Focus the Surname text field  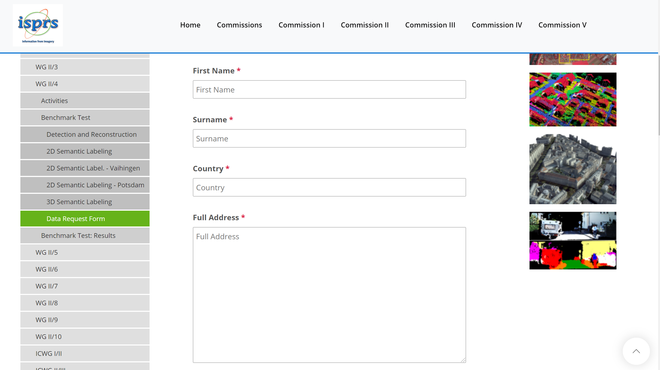329,138
